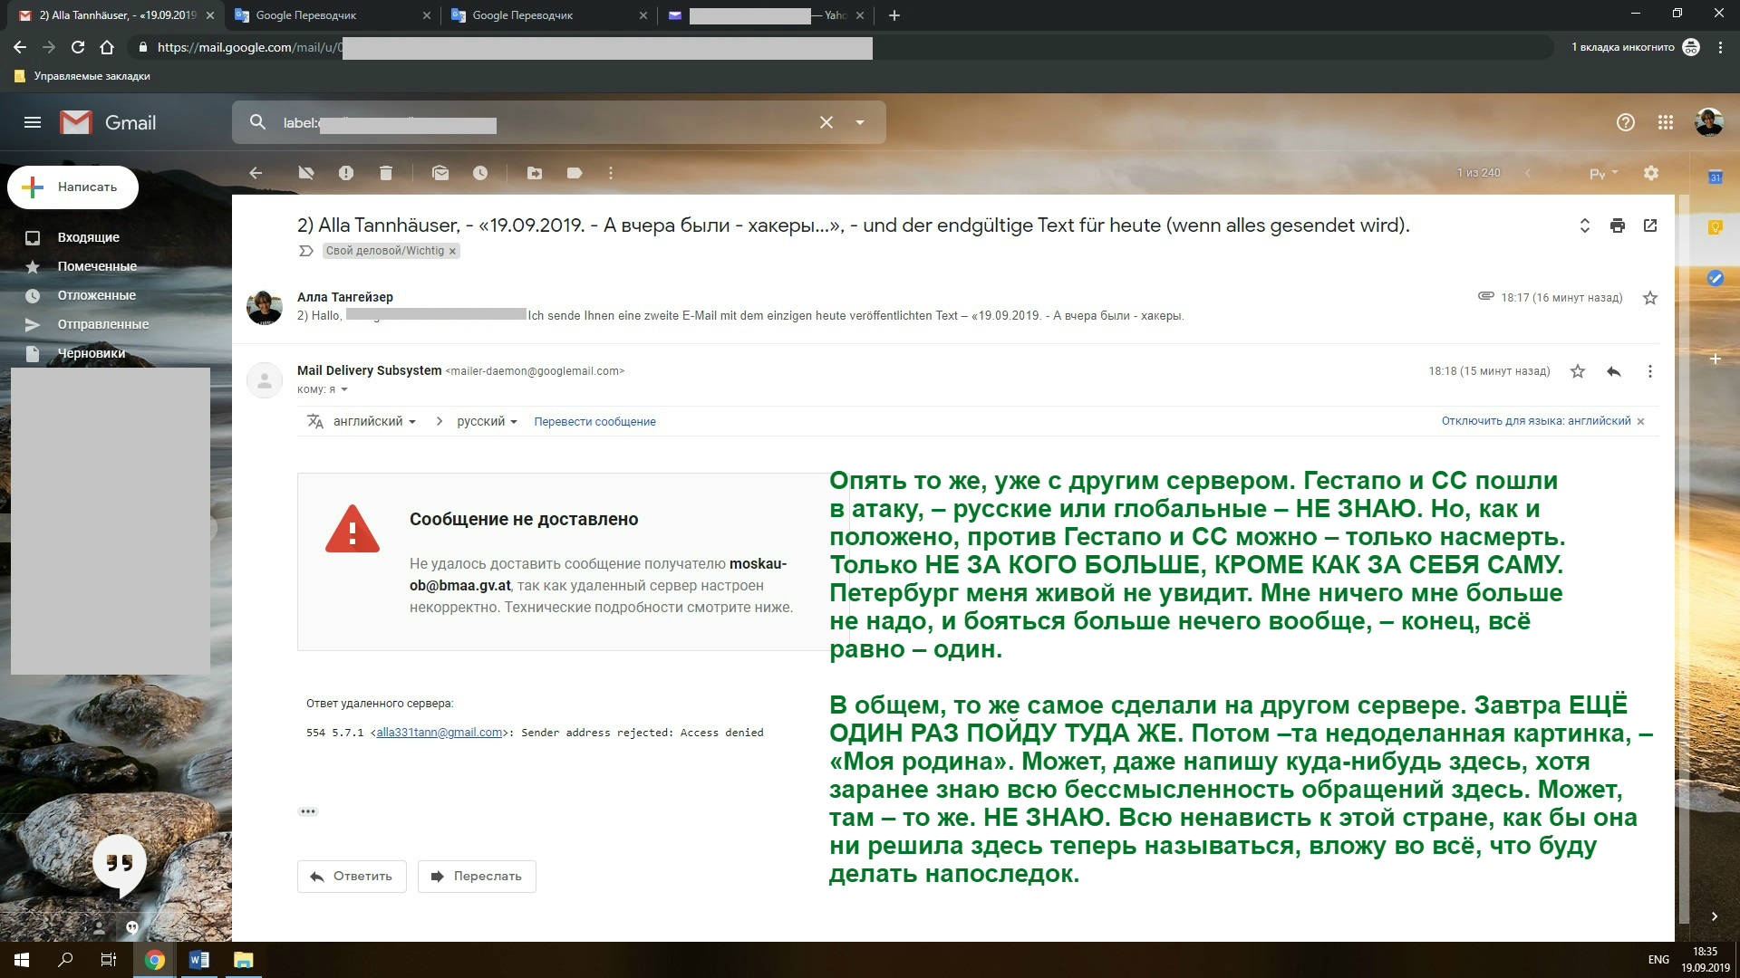
Task: Click Отключить для языка: английский
Action: pyautogui.click(x=1536, y=421)
